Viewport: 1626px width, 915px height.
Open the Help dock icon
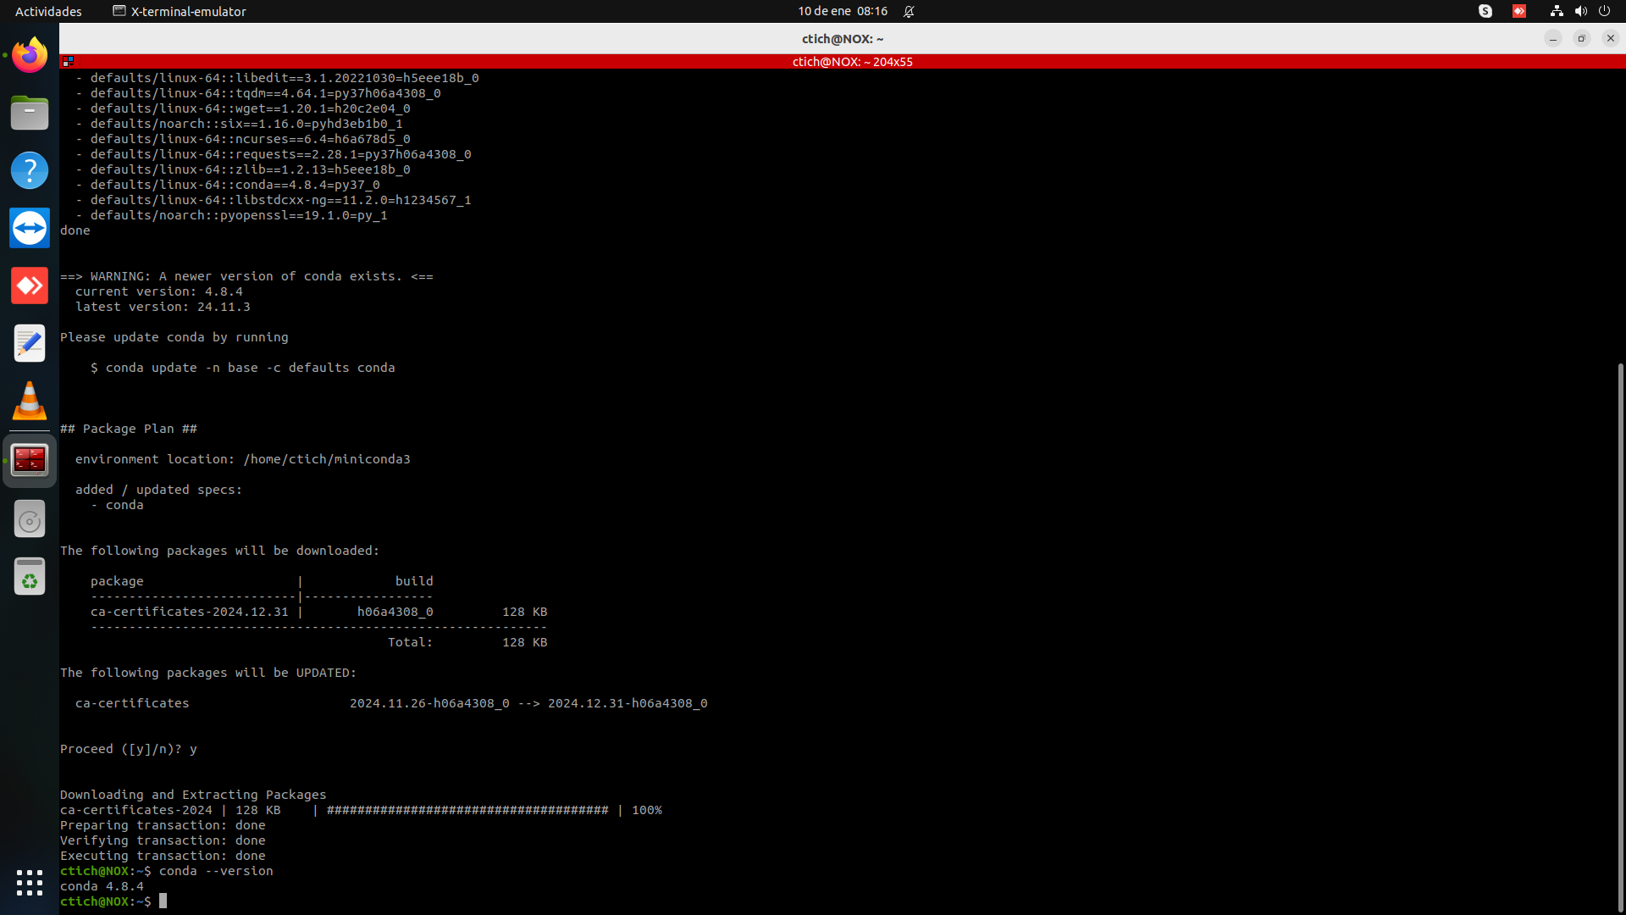30,170
